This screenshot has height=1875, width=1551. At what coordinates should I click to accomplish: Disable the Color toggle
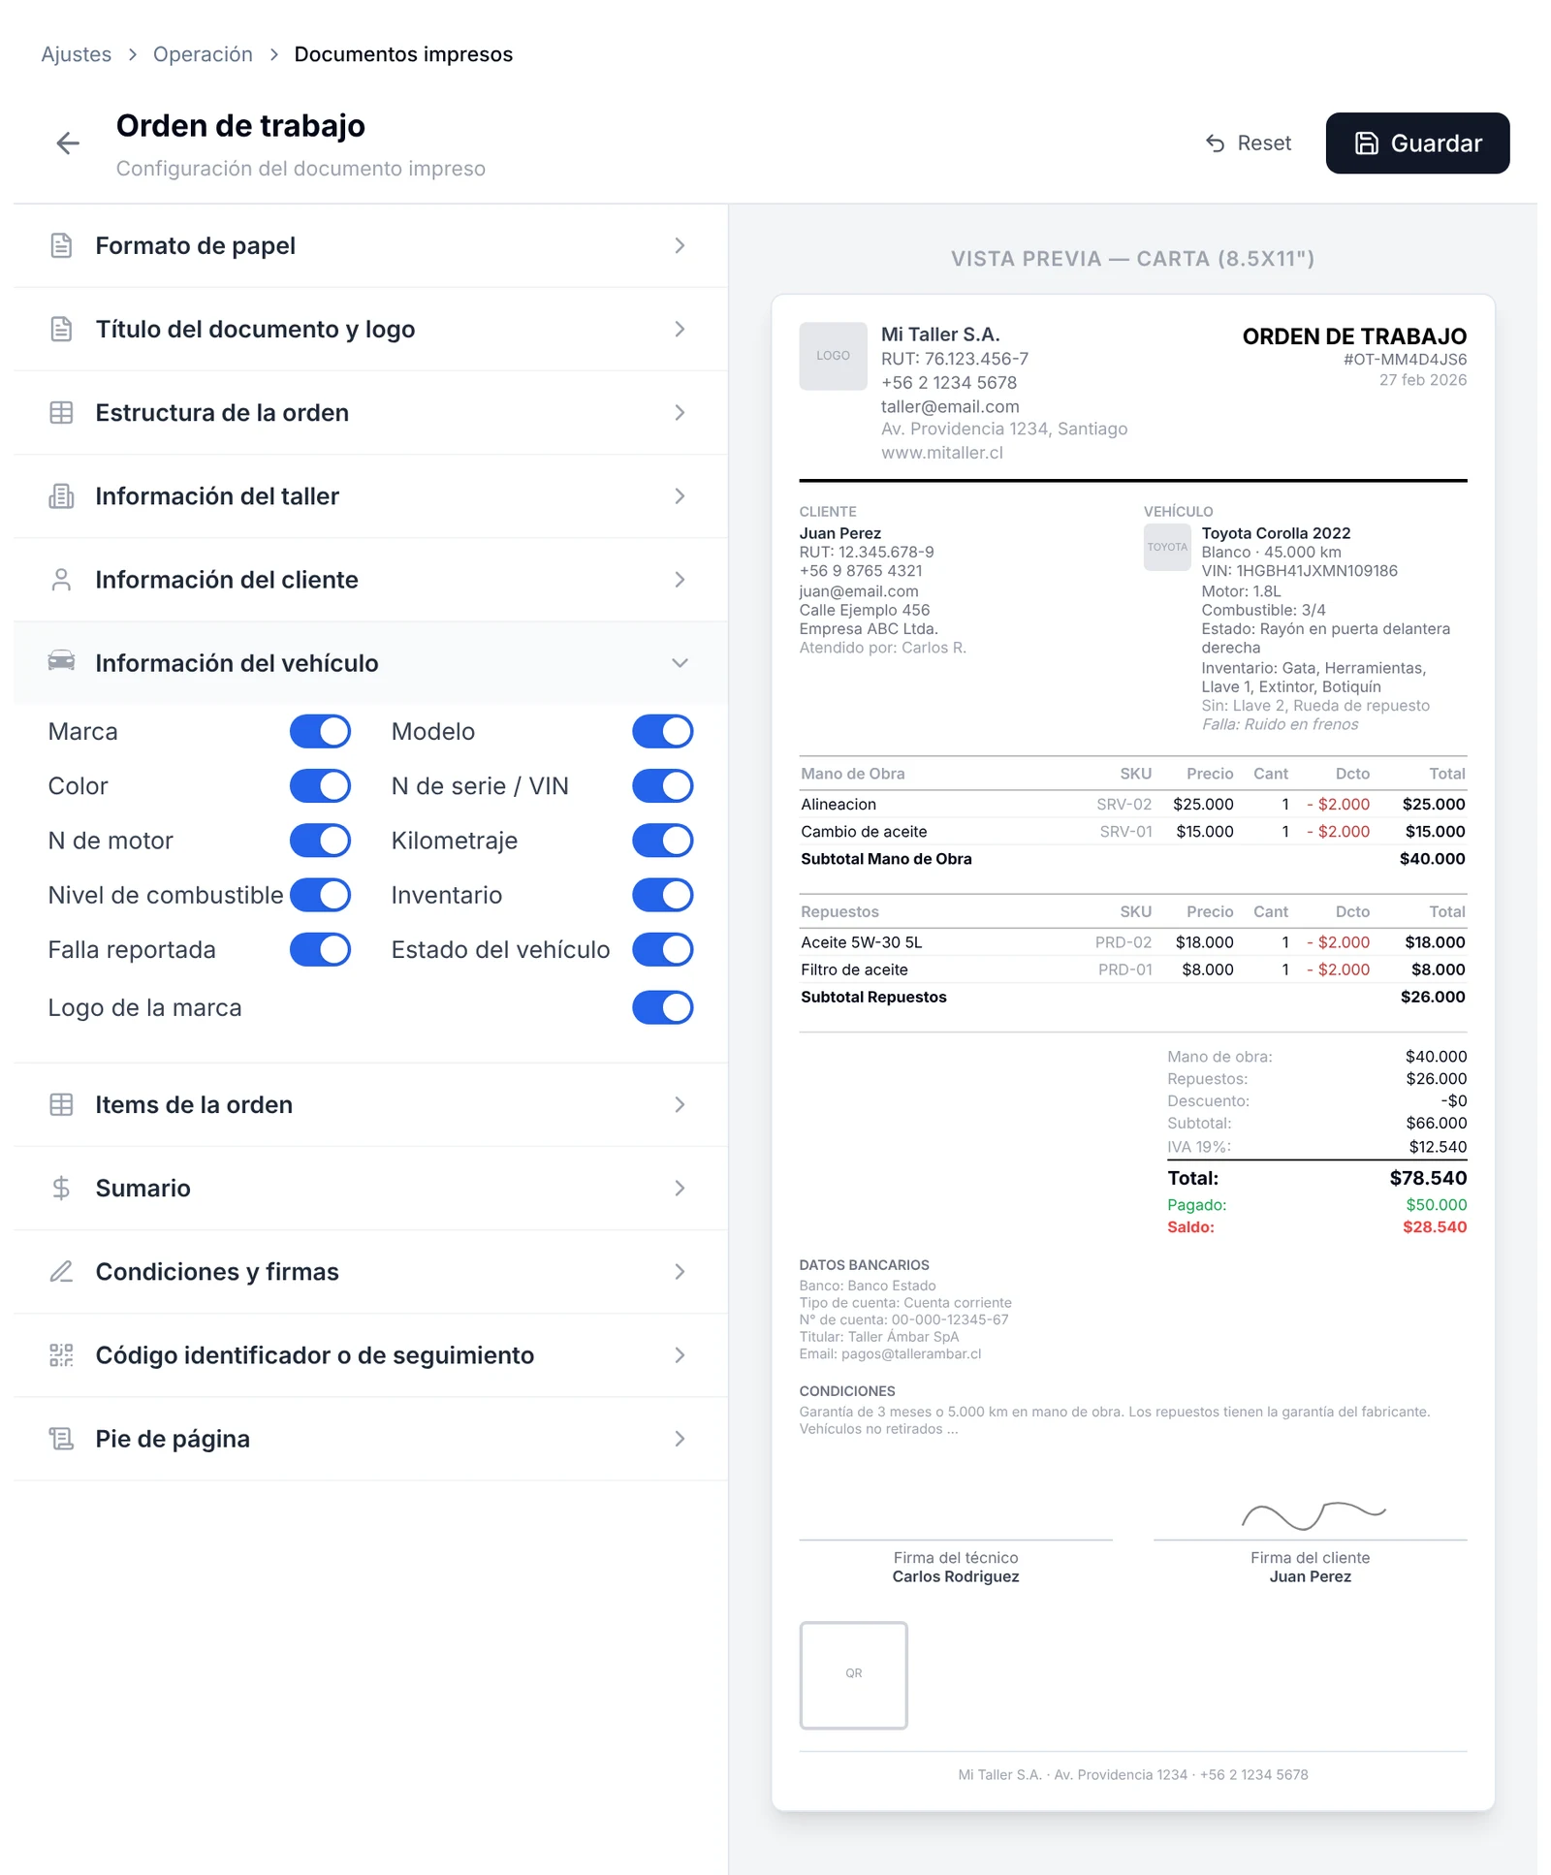pos(320,785)
